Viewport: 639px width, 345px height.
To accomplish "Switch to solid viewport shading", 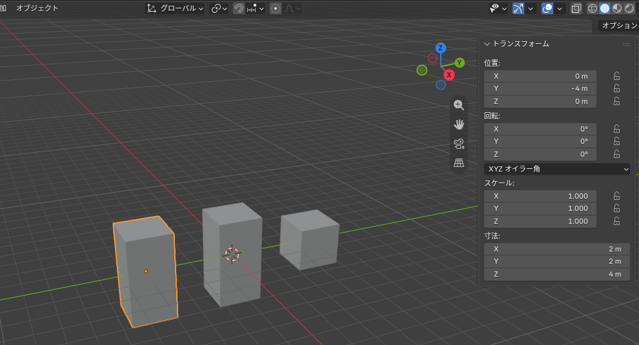I will 605,8.
